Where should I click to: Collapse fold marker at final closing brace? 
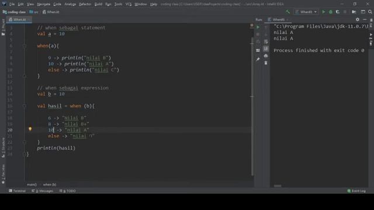25,154
